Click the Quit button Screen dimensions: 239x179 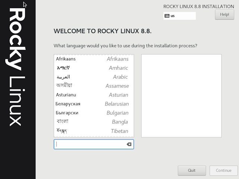pos(192,170)
